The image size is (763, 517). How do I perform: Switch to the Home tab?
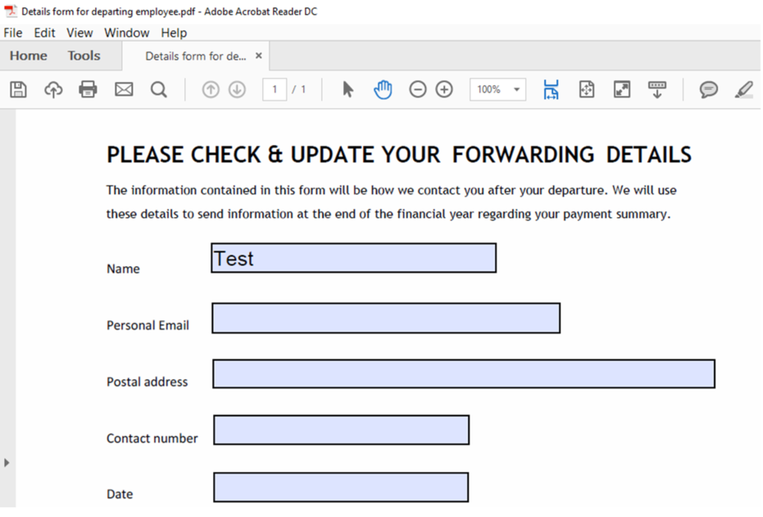[x=28, y=56]
